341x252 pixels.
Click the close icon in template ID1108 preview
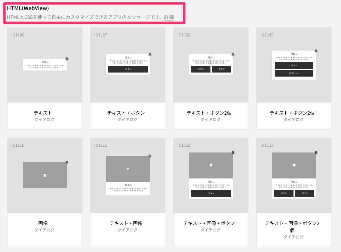click(233, 54)
